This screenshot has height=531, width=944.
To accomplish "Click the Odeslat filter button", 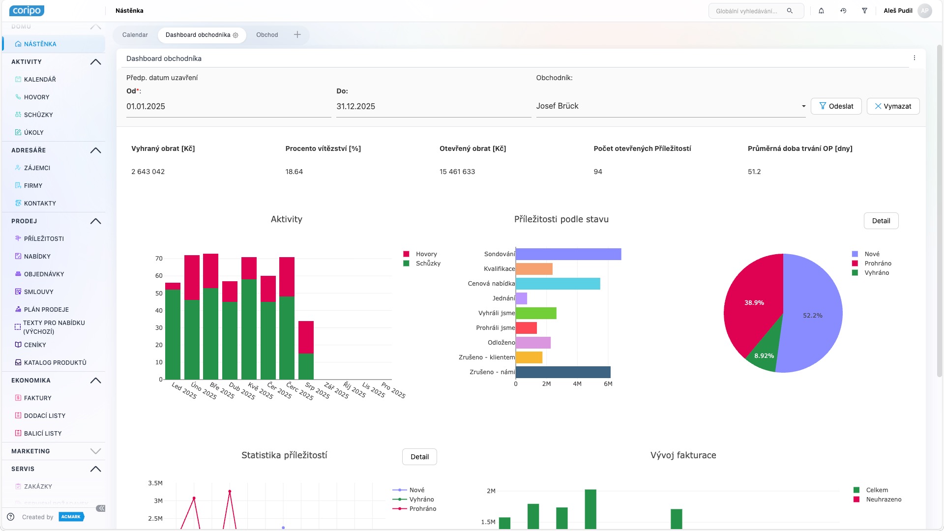I will [x=836, y=106].
